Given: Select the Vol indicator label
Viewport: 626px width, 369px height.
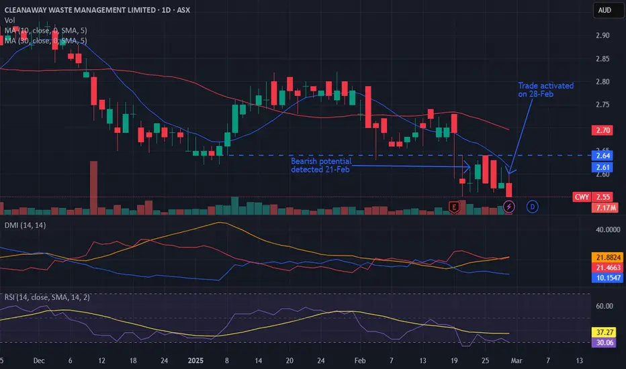Looking at the screenshot, I should click(9, 20).
